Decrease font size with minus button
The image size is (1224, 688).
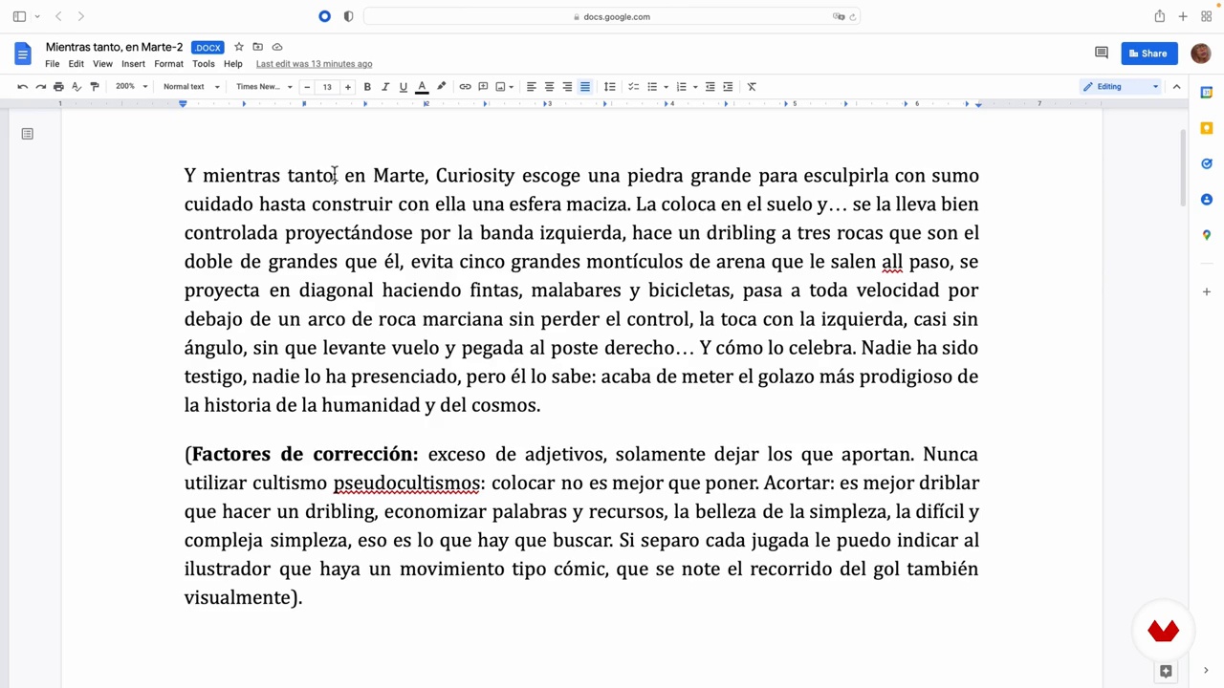click(307, 87)
